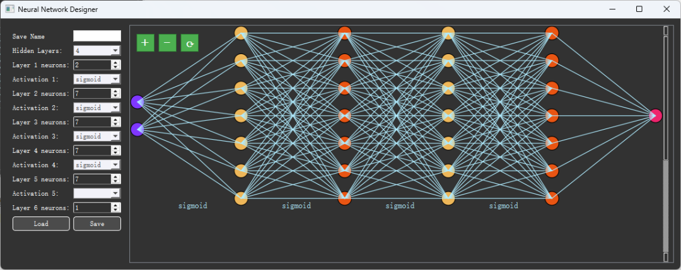Select bottom yellow neuron of first hidden layer
This screenshot has width=681, height=270.
pyautogui.click(x=241, y=198)
